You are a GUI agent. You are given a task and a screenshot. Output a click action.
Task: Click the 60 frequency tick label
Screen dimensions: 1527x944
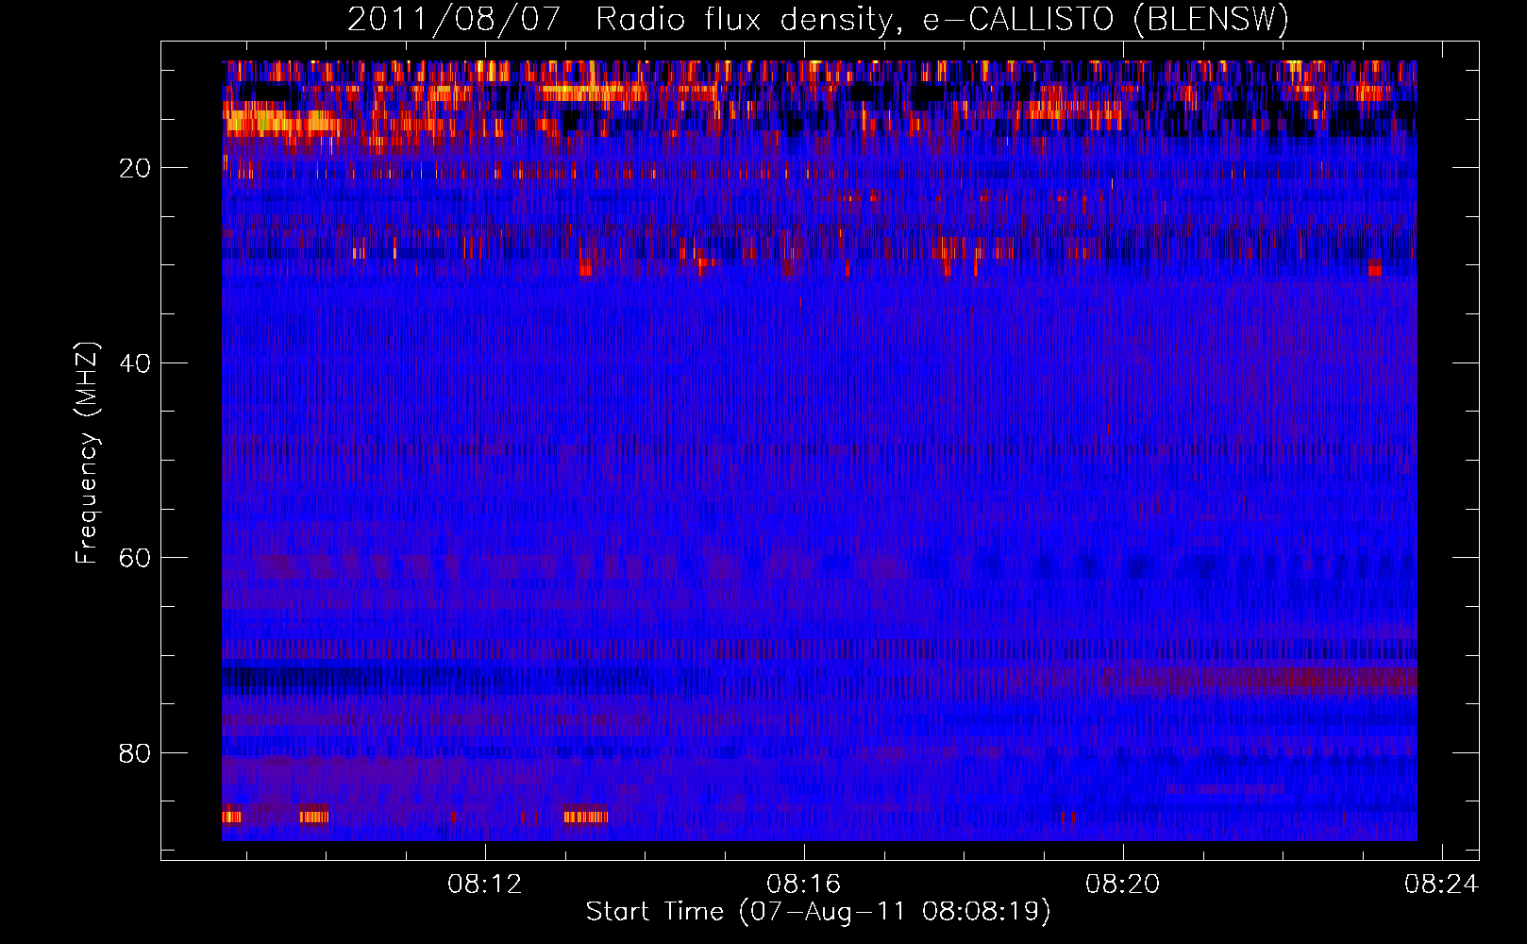[135, 559]
